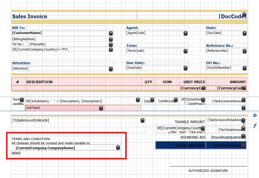
Task: Select the [AgentCode] field
Action: [157, 33]
